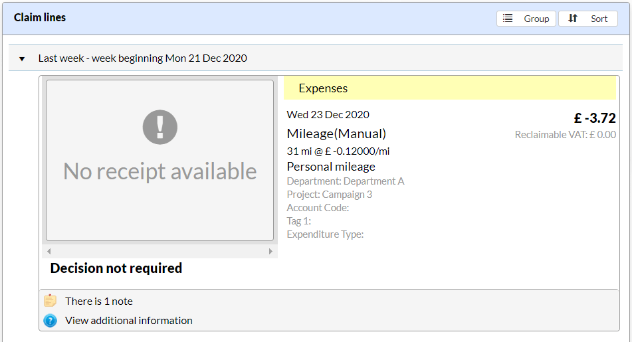The width and height of the screenshot is (632, 342).
Task: Click the Claim lines panel heading
Action: point(39,17)
